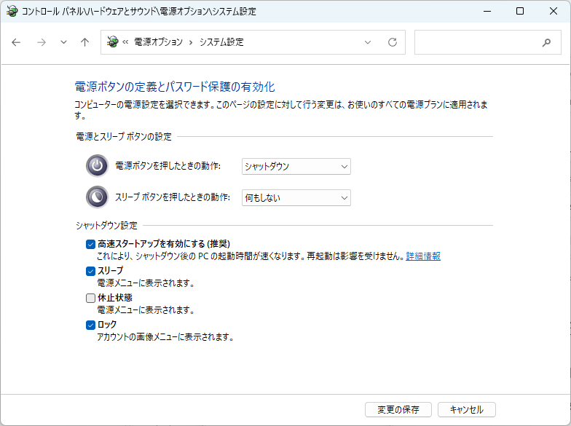Click the up-one-level arrow
The height and width of the screenshot is (426, 571).
(84, 42)
